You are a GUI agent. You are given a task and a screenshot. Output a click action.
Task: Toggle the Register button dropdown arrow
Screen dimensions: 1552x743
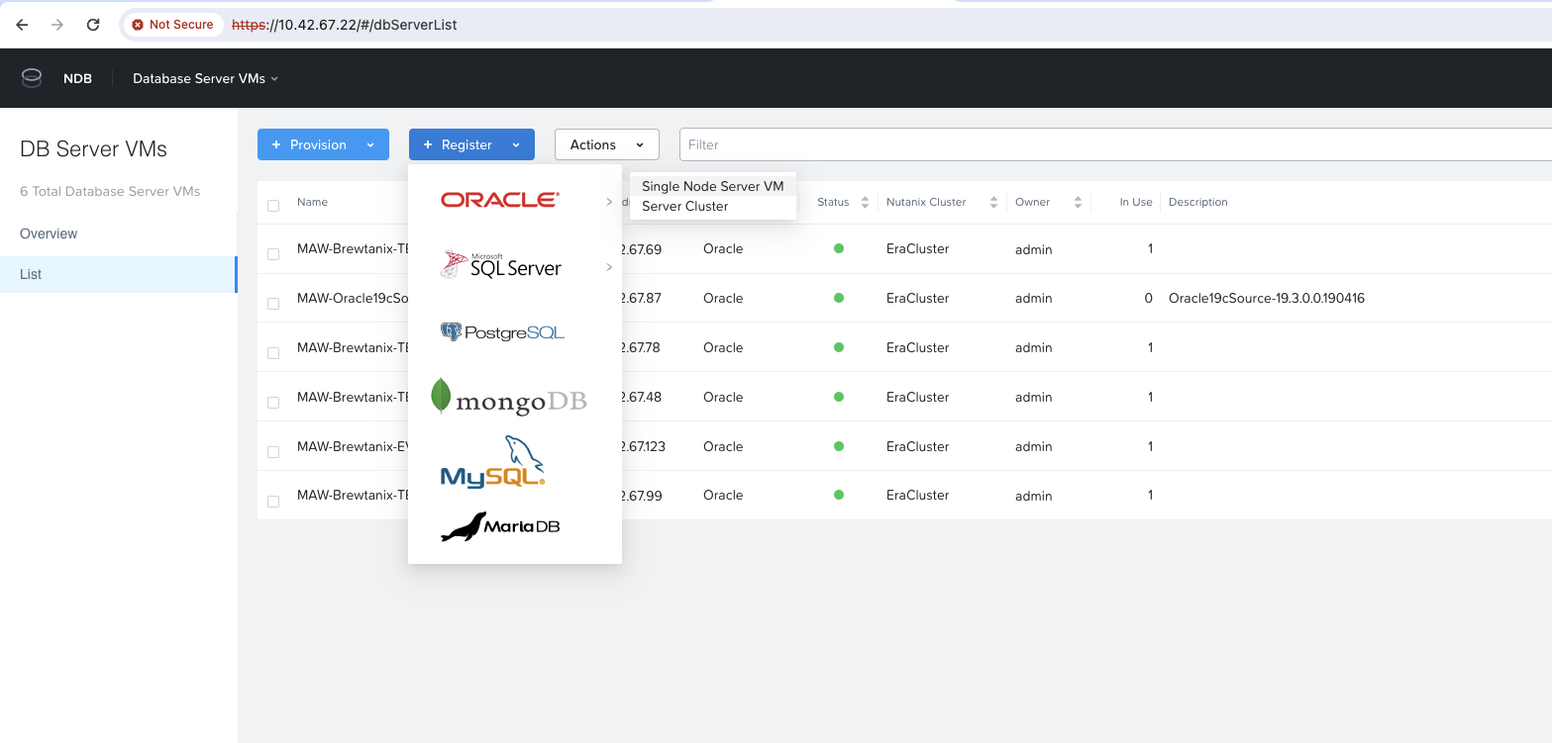tap(516, 144)
